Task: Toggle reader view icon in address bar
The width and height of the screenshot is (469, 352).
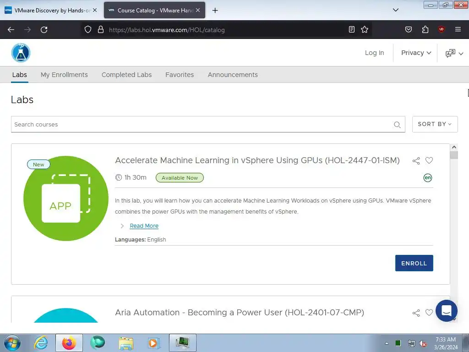Action: 352,29
